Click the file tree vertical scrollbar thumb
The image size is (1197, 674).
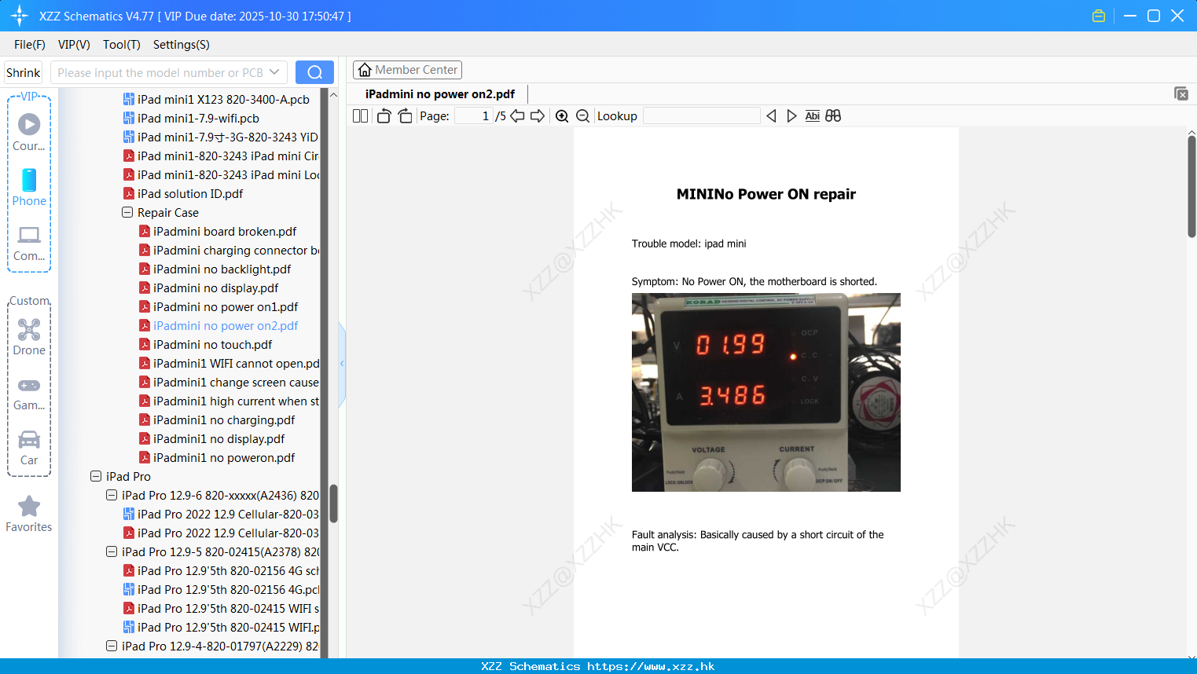[x=333, y=504]
